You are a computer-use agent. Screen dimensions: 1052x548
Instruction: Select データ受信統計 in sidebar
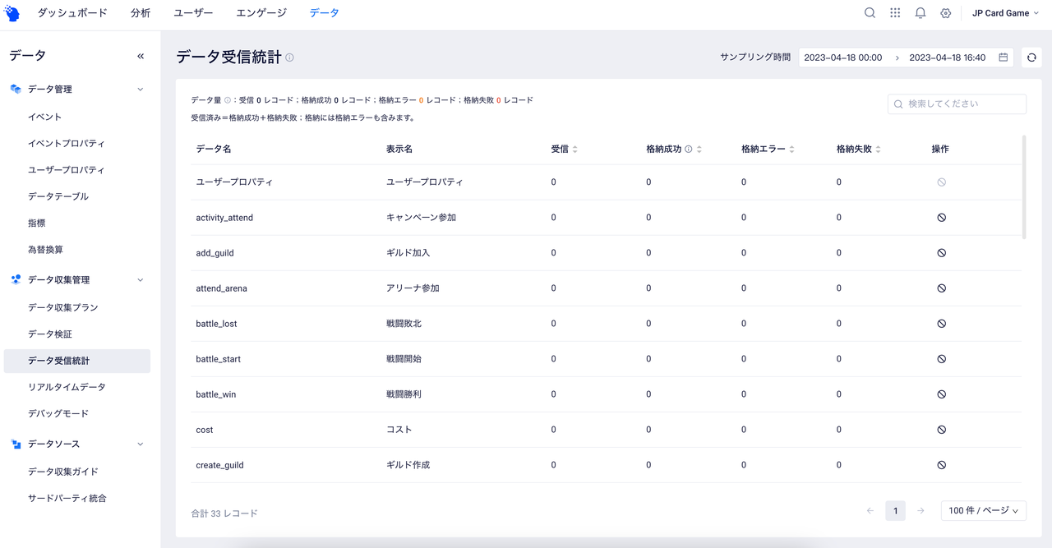point(77,361)
